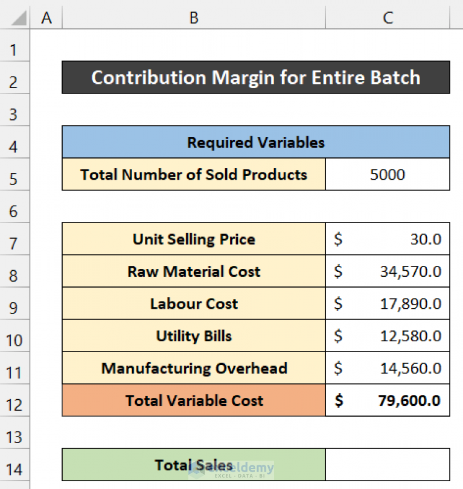Click the Labour Cost label cell
The width and height of the screenshot is (463, 489).
[x=193, y=303]
